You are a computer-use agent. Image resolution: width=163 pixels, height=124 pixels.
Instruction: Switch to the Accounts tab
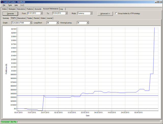(x=38, y=9)
